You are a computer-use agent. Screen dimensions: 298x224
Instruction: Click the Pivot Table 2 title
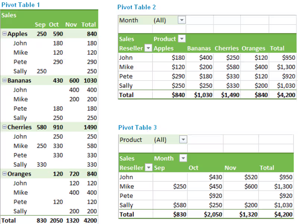(x=137, y=7)
